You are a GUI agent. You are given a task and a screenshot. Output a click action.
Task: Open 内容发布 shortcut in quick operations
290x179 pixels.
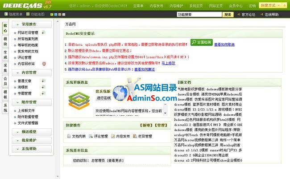coord(120,136)
